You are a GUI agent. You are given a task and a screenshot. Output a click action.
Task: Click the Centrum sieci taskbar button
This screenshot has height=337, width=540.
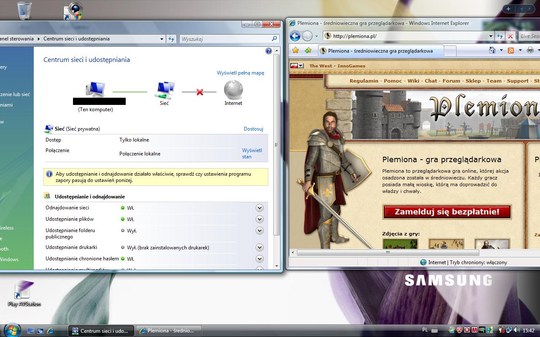click(x=101, y=331)
